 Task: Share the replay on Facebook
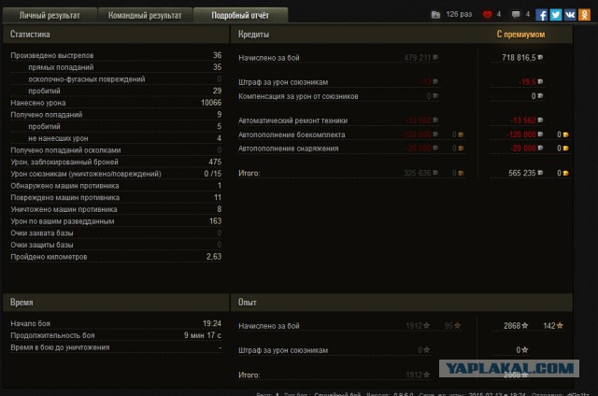tap(541, 15)
